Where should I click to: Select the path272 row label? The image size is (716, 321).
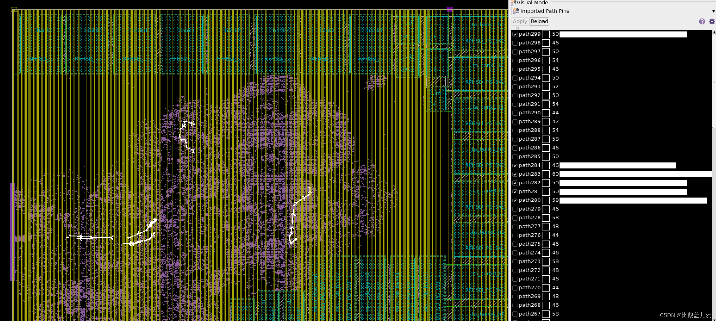[529, 270]
